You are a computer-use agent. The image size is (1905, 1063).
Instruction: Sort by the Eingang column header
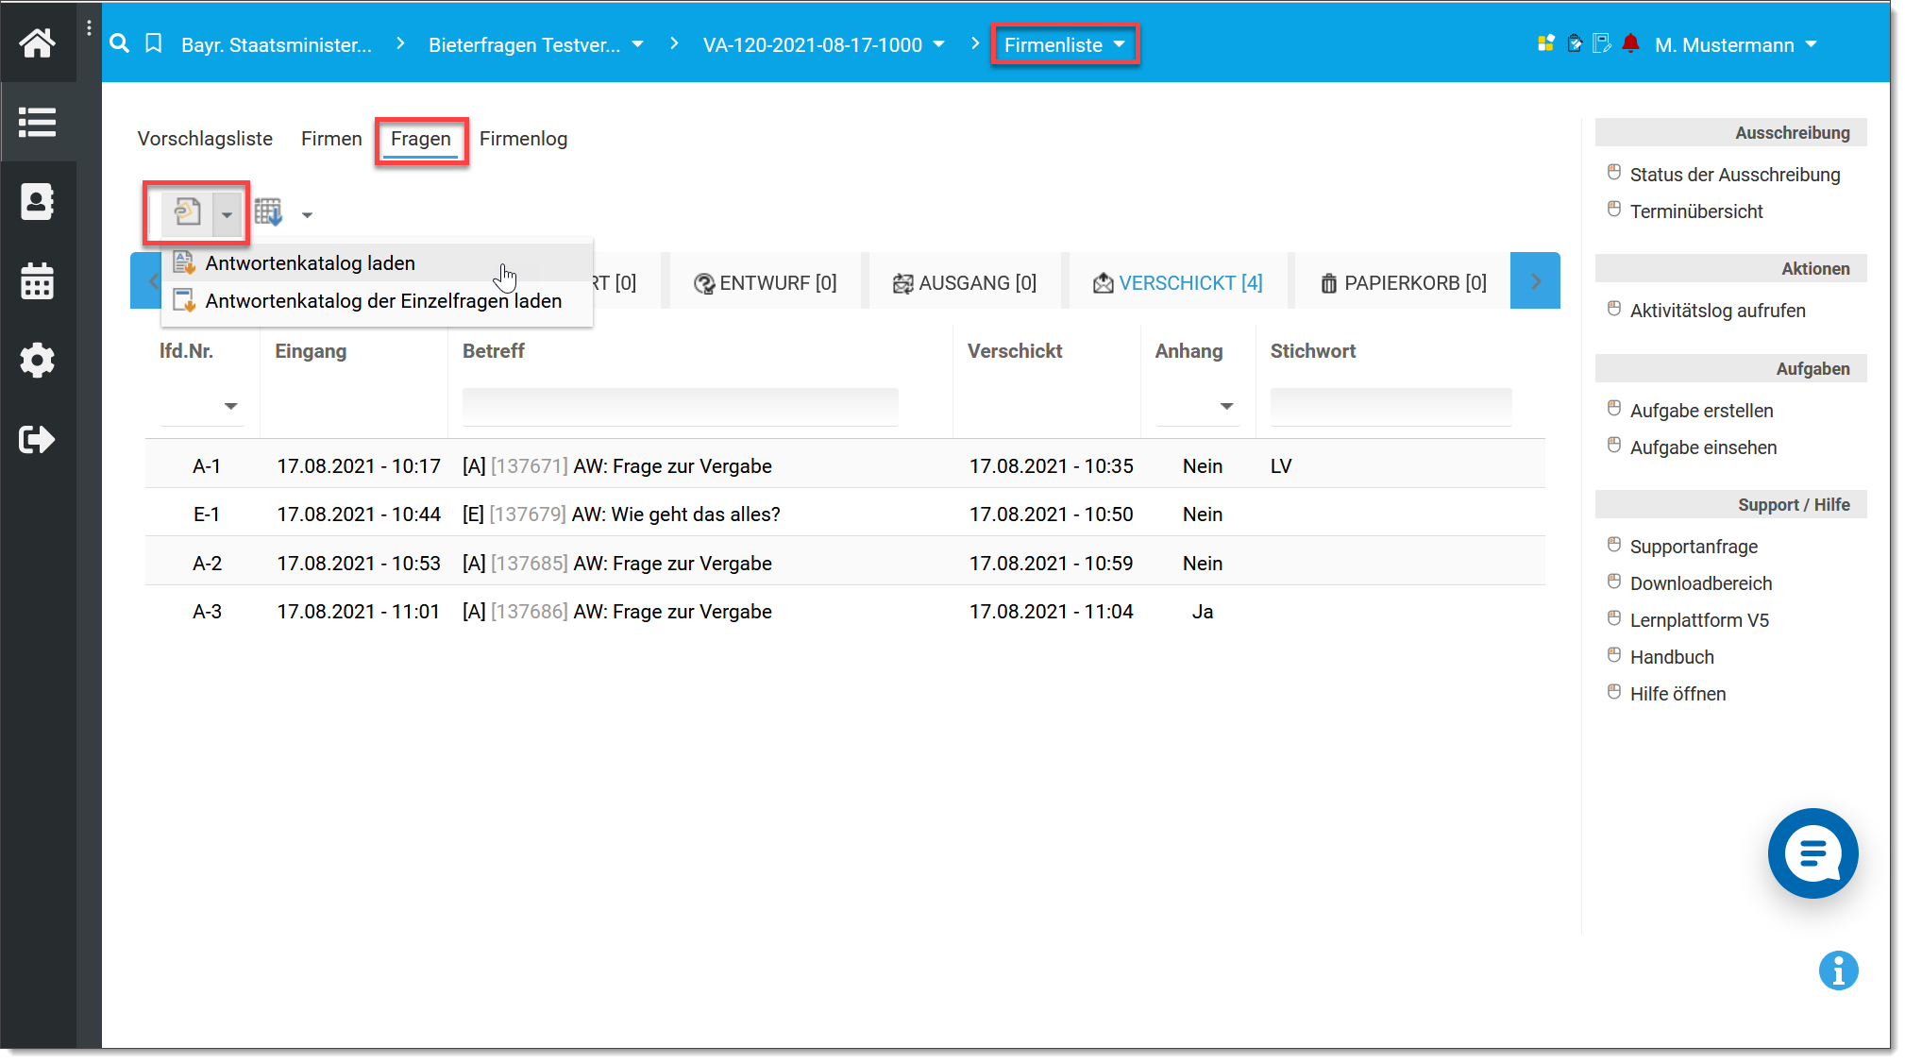point(311,351)
